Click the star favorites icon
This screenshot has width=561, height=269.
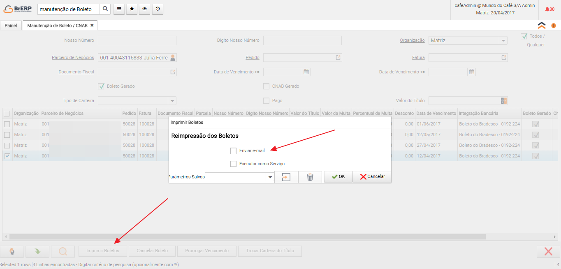click(x=132, y=9)
